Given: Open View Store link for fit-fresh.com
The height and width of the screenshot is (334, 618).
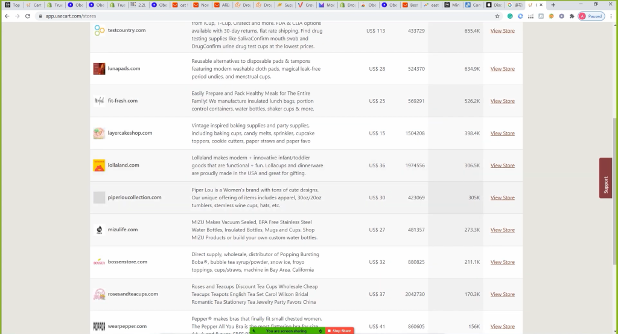Looking at the screenshot, I should click(x=502, y=101).
